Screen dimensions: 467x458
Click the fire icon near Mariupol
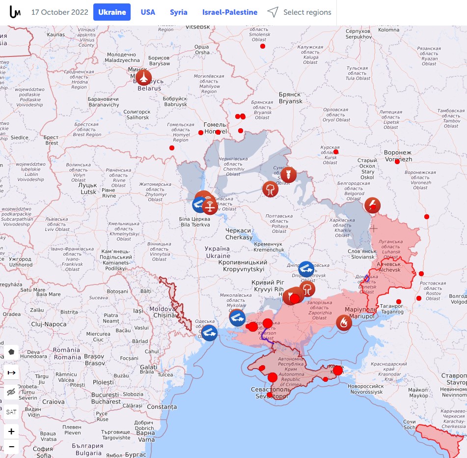point(344,322)
